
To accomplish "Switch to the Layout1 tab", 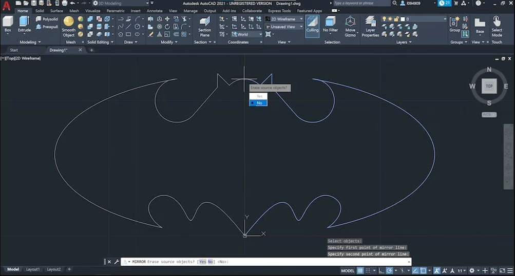I will pos(33,269).
